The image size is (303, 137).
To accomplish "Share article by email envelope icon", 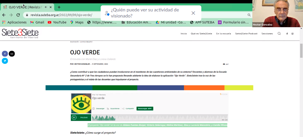I will (x=12, y=54).
